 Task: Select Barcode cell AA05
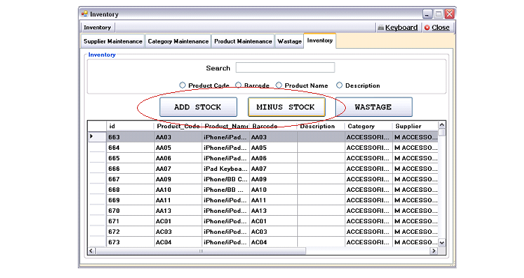(274, 148)
